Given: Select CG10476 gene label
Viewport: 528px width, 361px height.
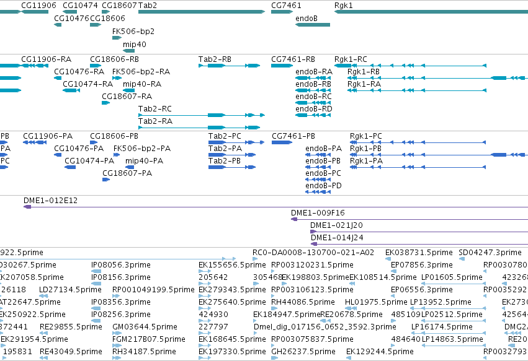Looking at the screenshot, I should click(x=71, y=18).
